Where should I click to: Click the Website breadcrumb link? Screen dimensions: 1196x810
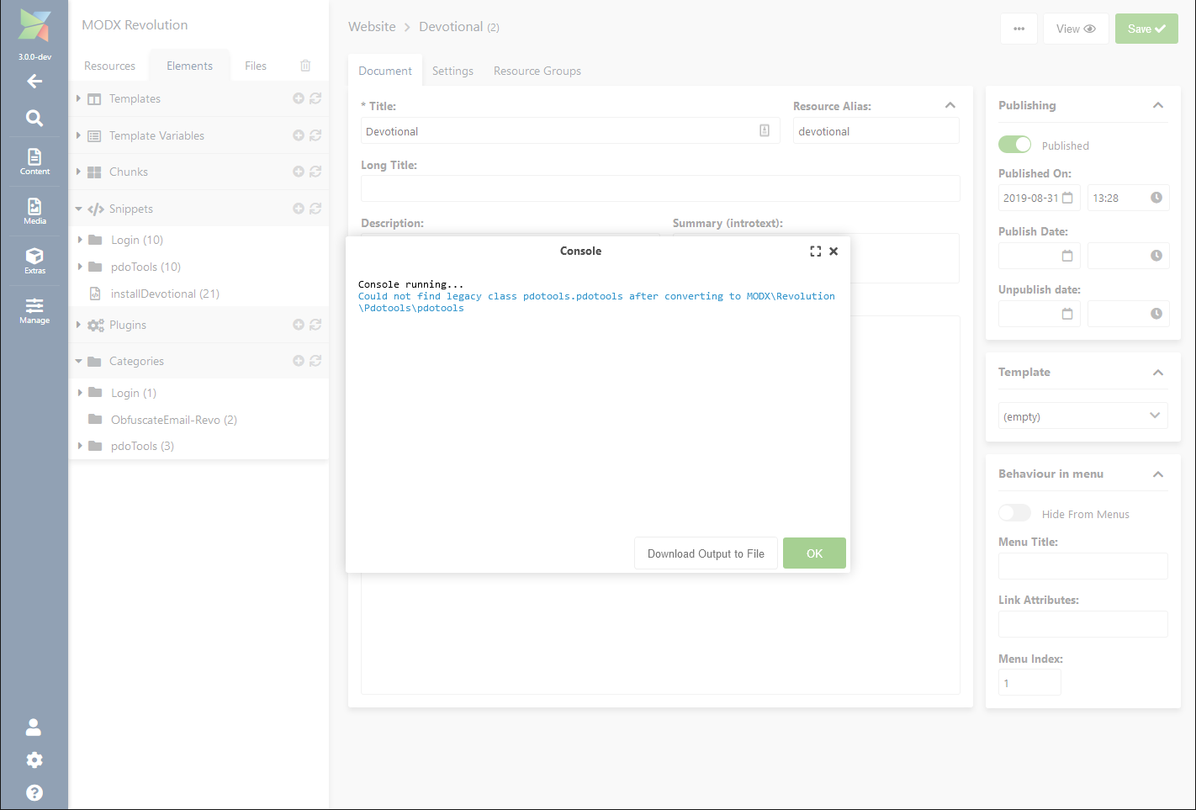pyautogui.click(x=372, y=27)
